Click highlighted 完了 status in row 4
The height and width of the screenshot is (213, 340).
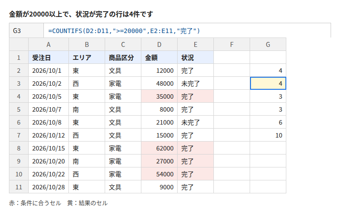point(195,96)
